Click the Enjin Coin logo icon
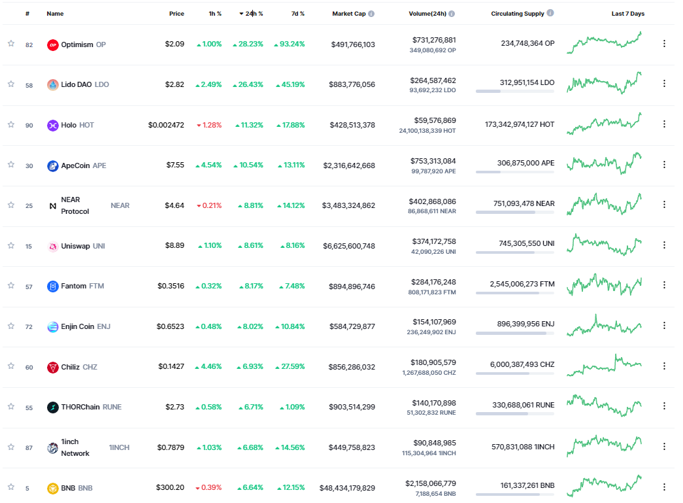This screenshot has width=683, height=503. 53,327
